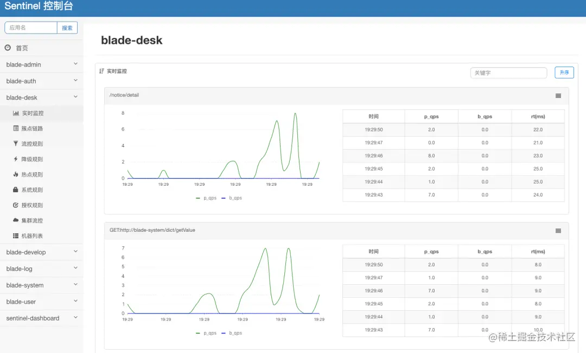Click the bar chart icon next to 实时监控
This screenshot has width=586, height=353.
[x=16, y=113]
